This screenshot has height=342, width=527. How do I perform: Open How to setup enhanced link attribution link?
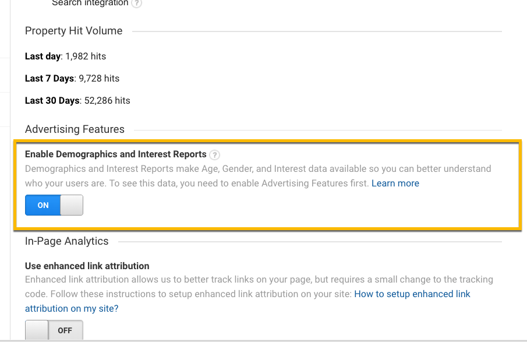point(412,294)
